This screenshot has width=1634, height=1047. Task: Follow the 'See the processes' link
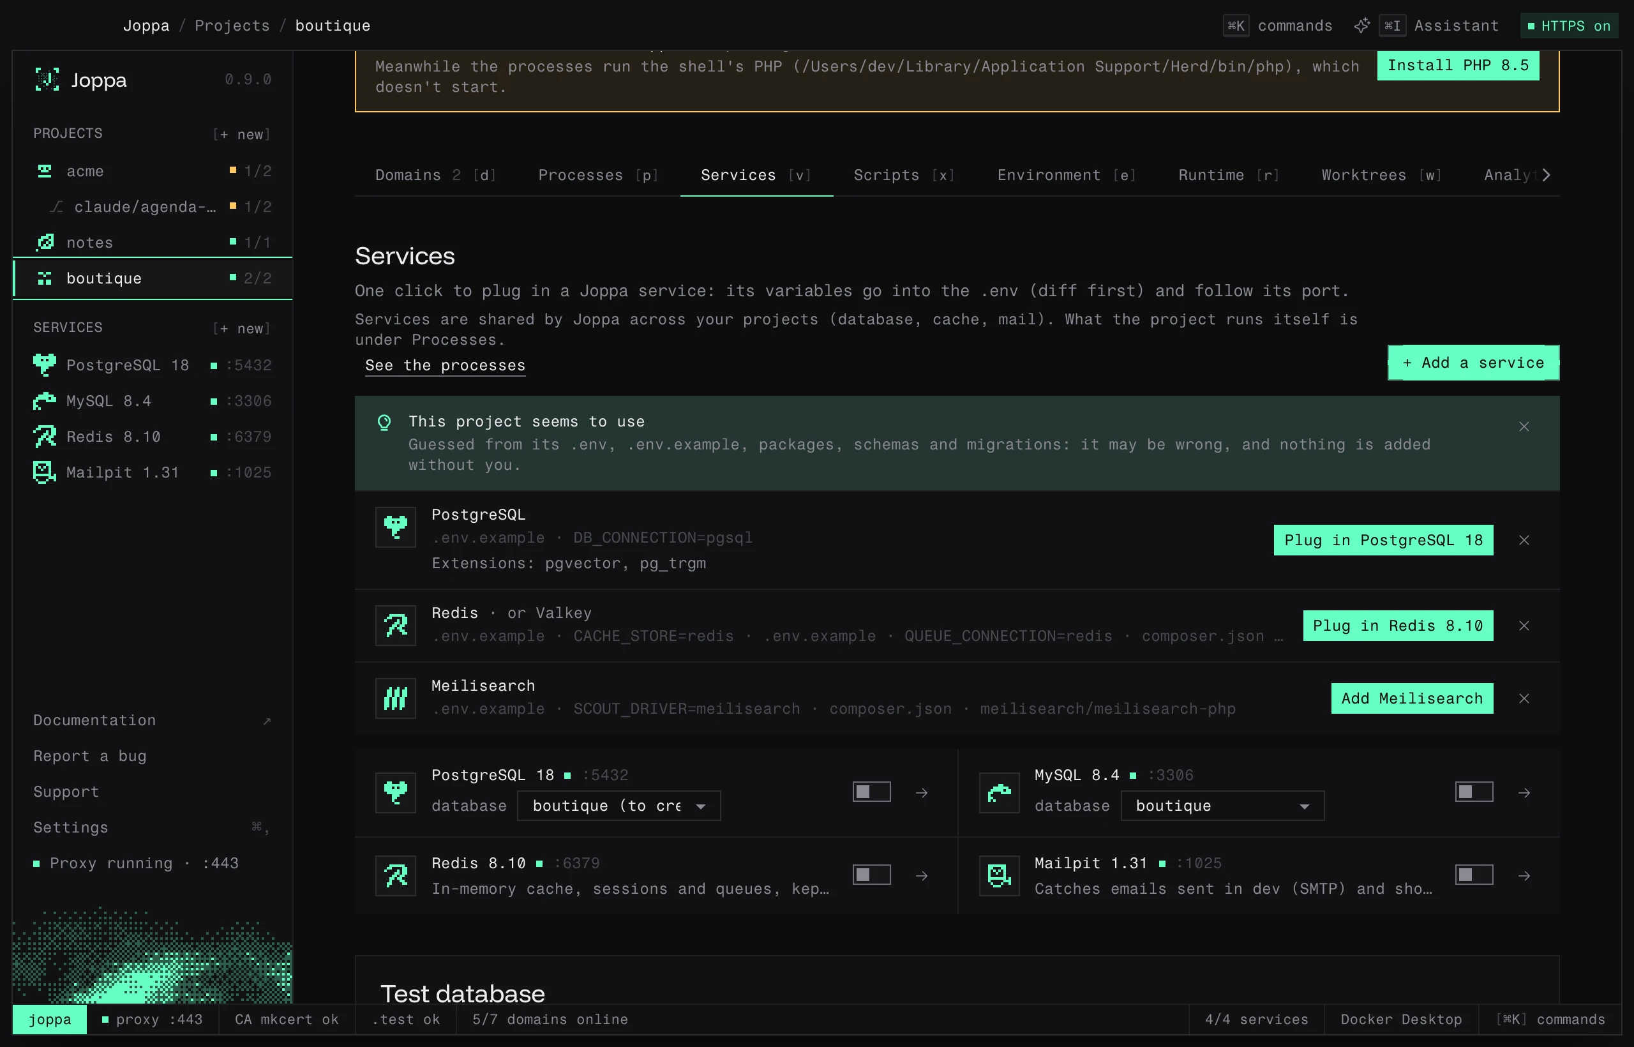coord(446,365)
